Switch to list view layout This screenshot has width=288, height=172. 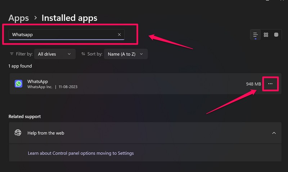(255, 35)
